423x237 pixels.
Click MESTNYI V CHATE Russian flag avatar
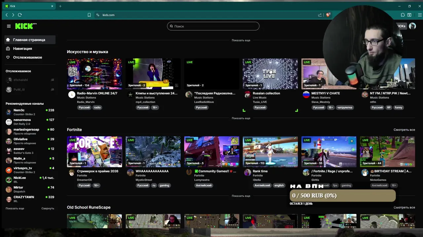pos(306,95)
